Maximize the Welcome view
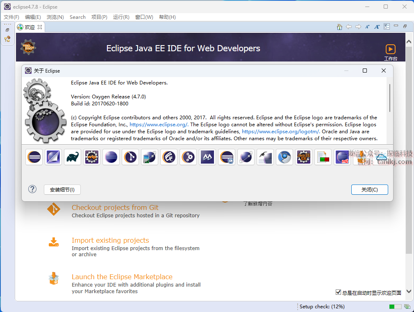This screenshot has width=414, height=312. pyautogui.click(x=405, y=26)
